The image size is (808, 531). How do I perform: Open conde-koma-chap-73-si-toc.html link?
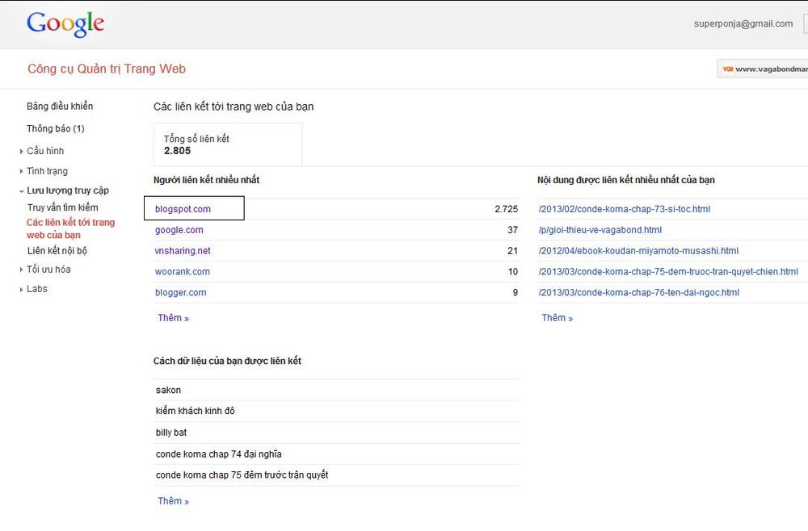(x=625, y=209)
